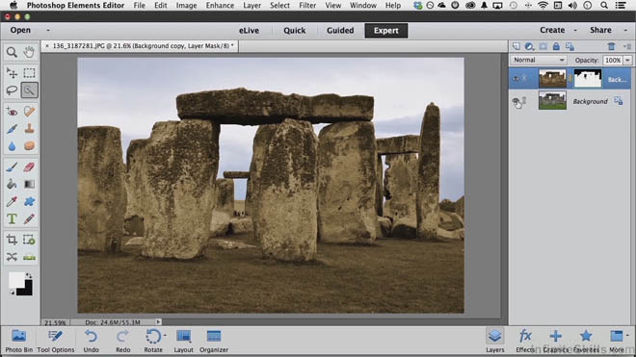This screenshot has width=636, height=357.
Task: Select the Red Eye Removal tool
Action: (12, 112)
